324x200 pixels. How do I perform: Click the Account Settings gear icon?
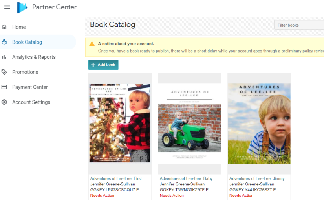pyautogui.click(x=4, y=102)
